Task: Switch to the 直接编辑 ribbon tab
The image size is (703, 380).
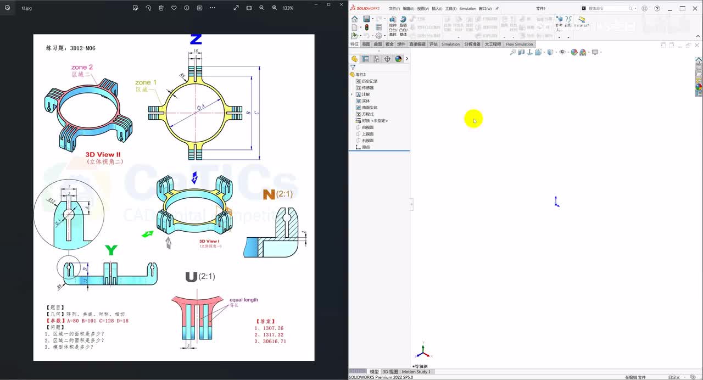Action: pyautogui.click(x=417, y=44)
